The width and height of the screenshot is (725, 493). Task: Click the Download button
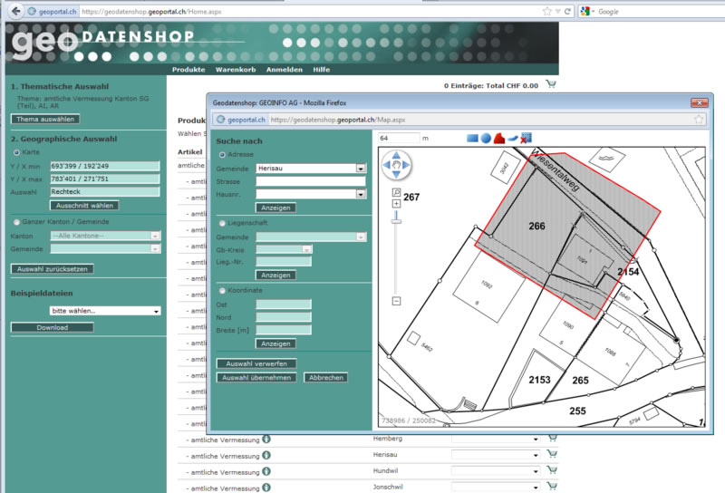[53, 327]
